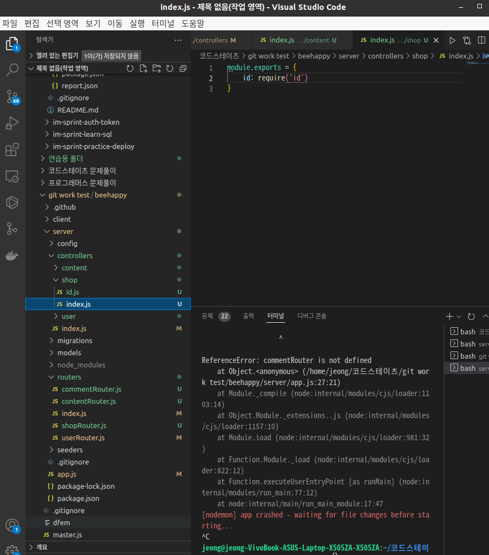The height and width of the screenshot is (555, 489).
Task: Open the Manage gear icon
Action: tap(12, 549)
